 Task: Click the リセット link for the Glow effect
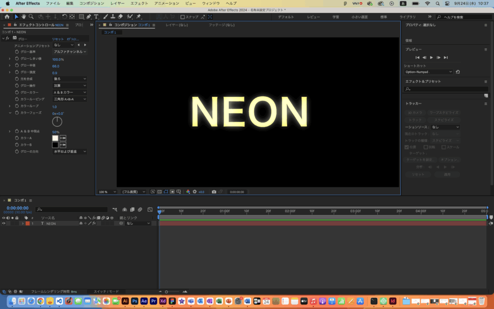pyautogui.click(x=58, y=39)
